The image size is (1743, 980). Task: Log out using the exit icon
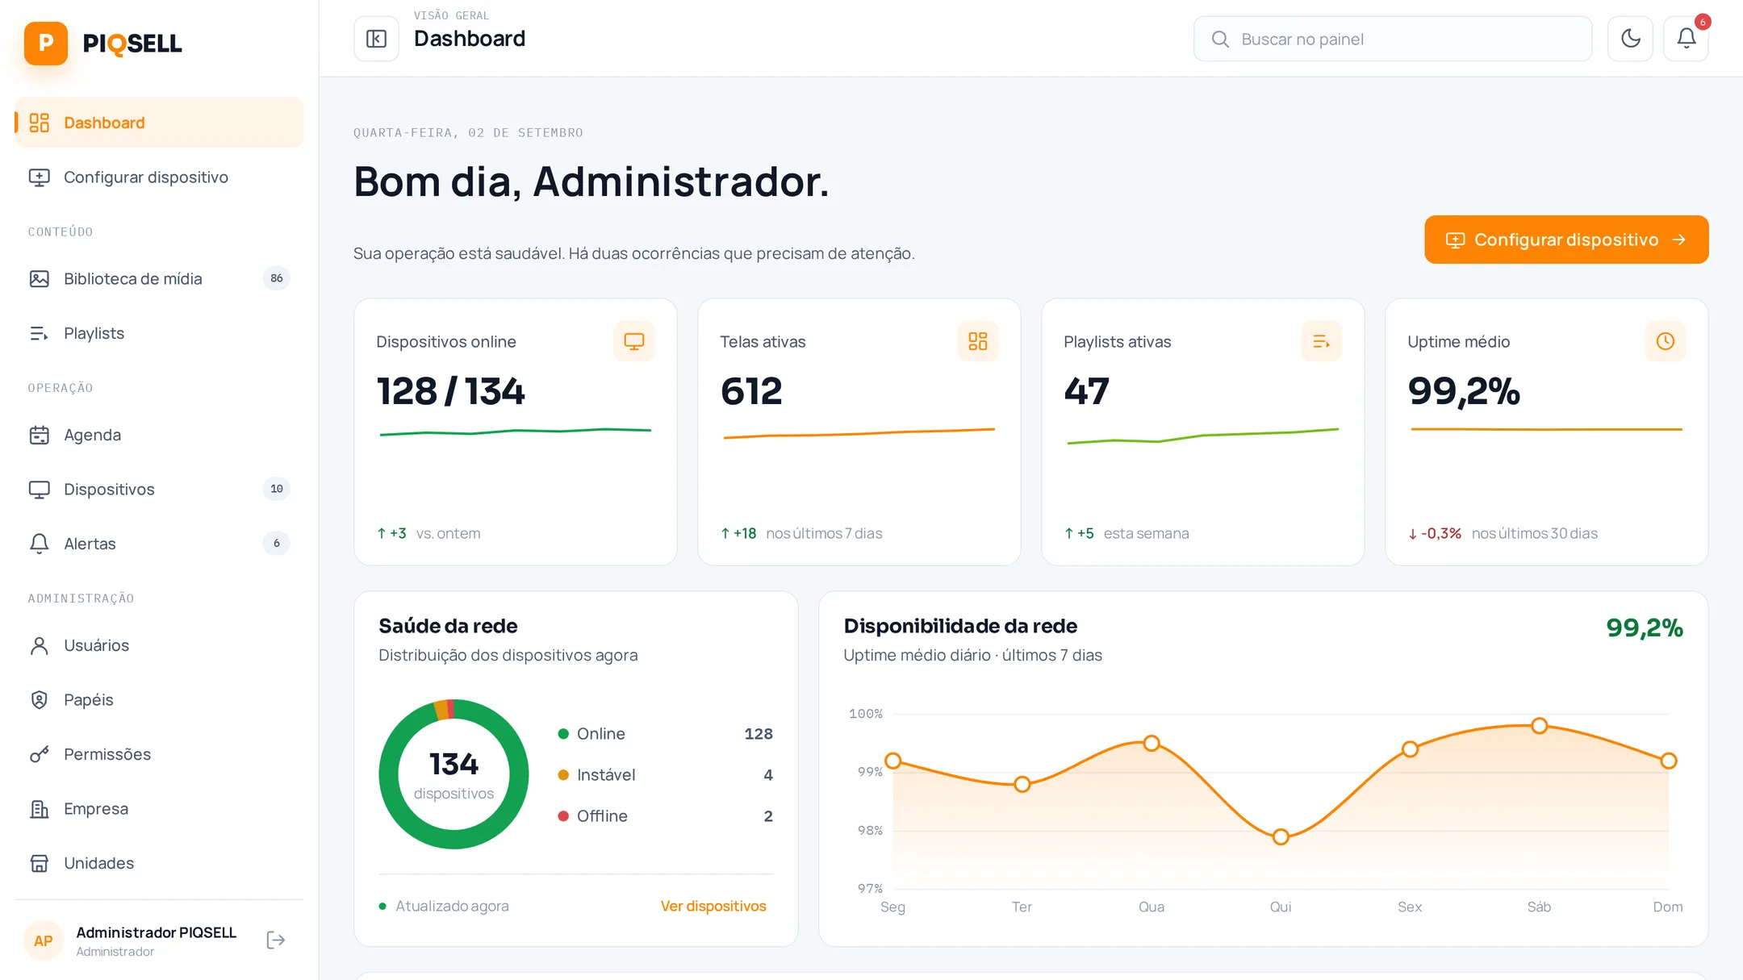point(276,940)
